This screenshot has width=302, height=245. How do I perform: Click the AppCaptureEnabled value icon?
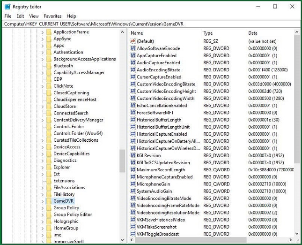coord(133,55)
